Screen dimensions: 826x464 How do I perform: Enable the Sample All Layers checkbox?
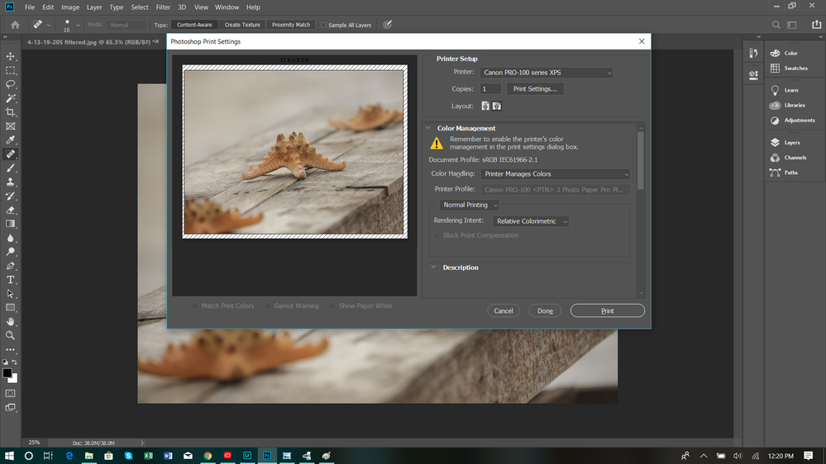pyautogui.click(x=323, y=25)
